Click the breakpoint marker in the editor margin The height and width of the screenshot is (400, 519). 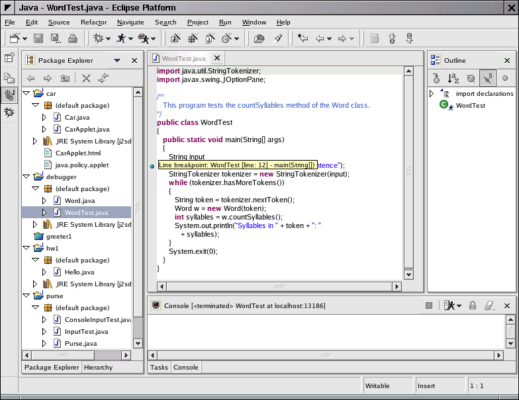tap(152, 165)
